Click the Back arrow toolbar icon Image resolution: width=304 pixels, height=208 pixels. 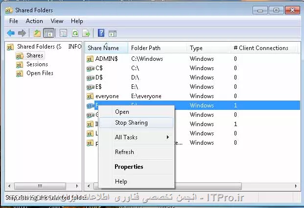point(11,33)
